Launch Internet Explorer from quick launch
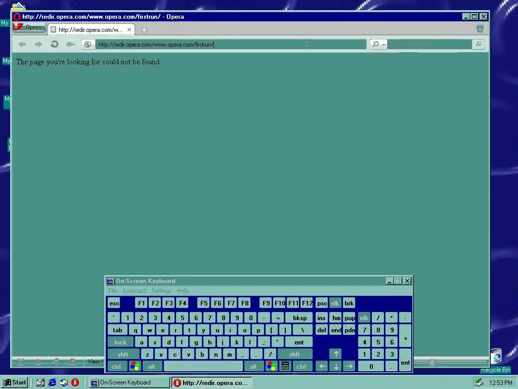Viewport: 518px width, 389px height. point(52,383)
